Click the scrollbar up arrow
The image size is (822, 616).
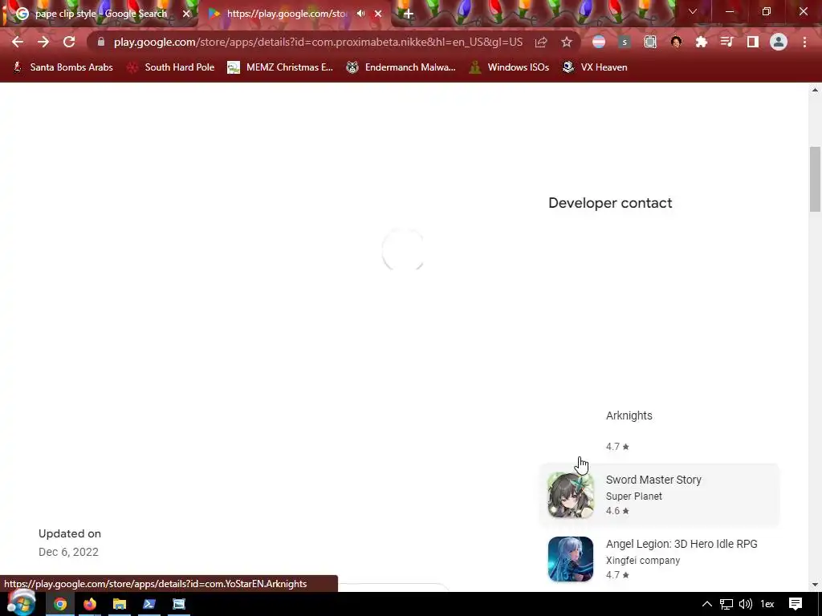point(815,90)
